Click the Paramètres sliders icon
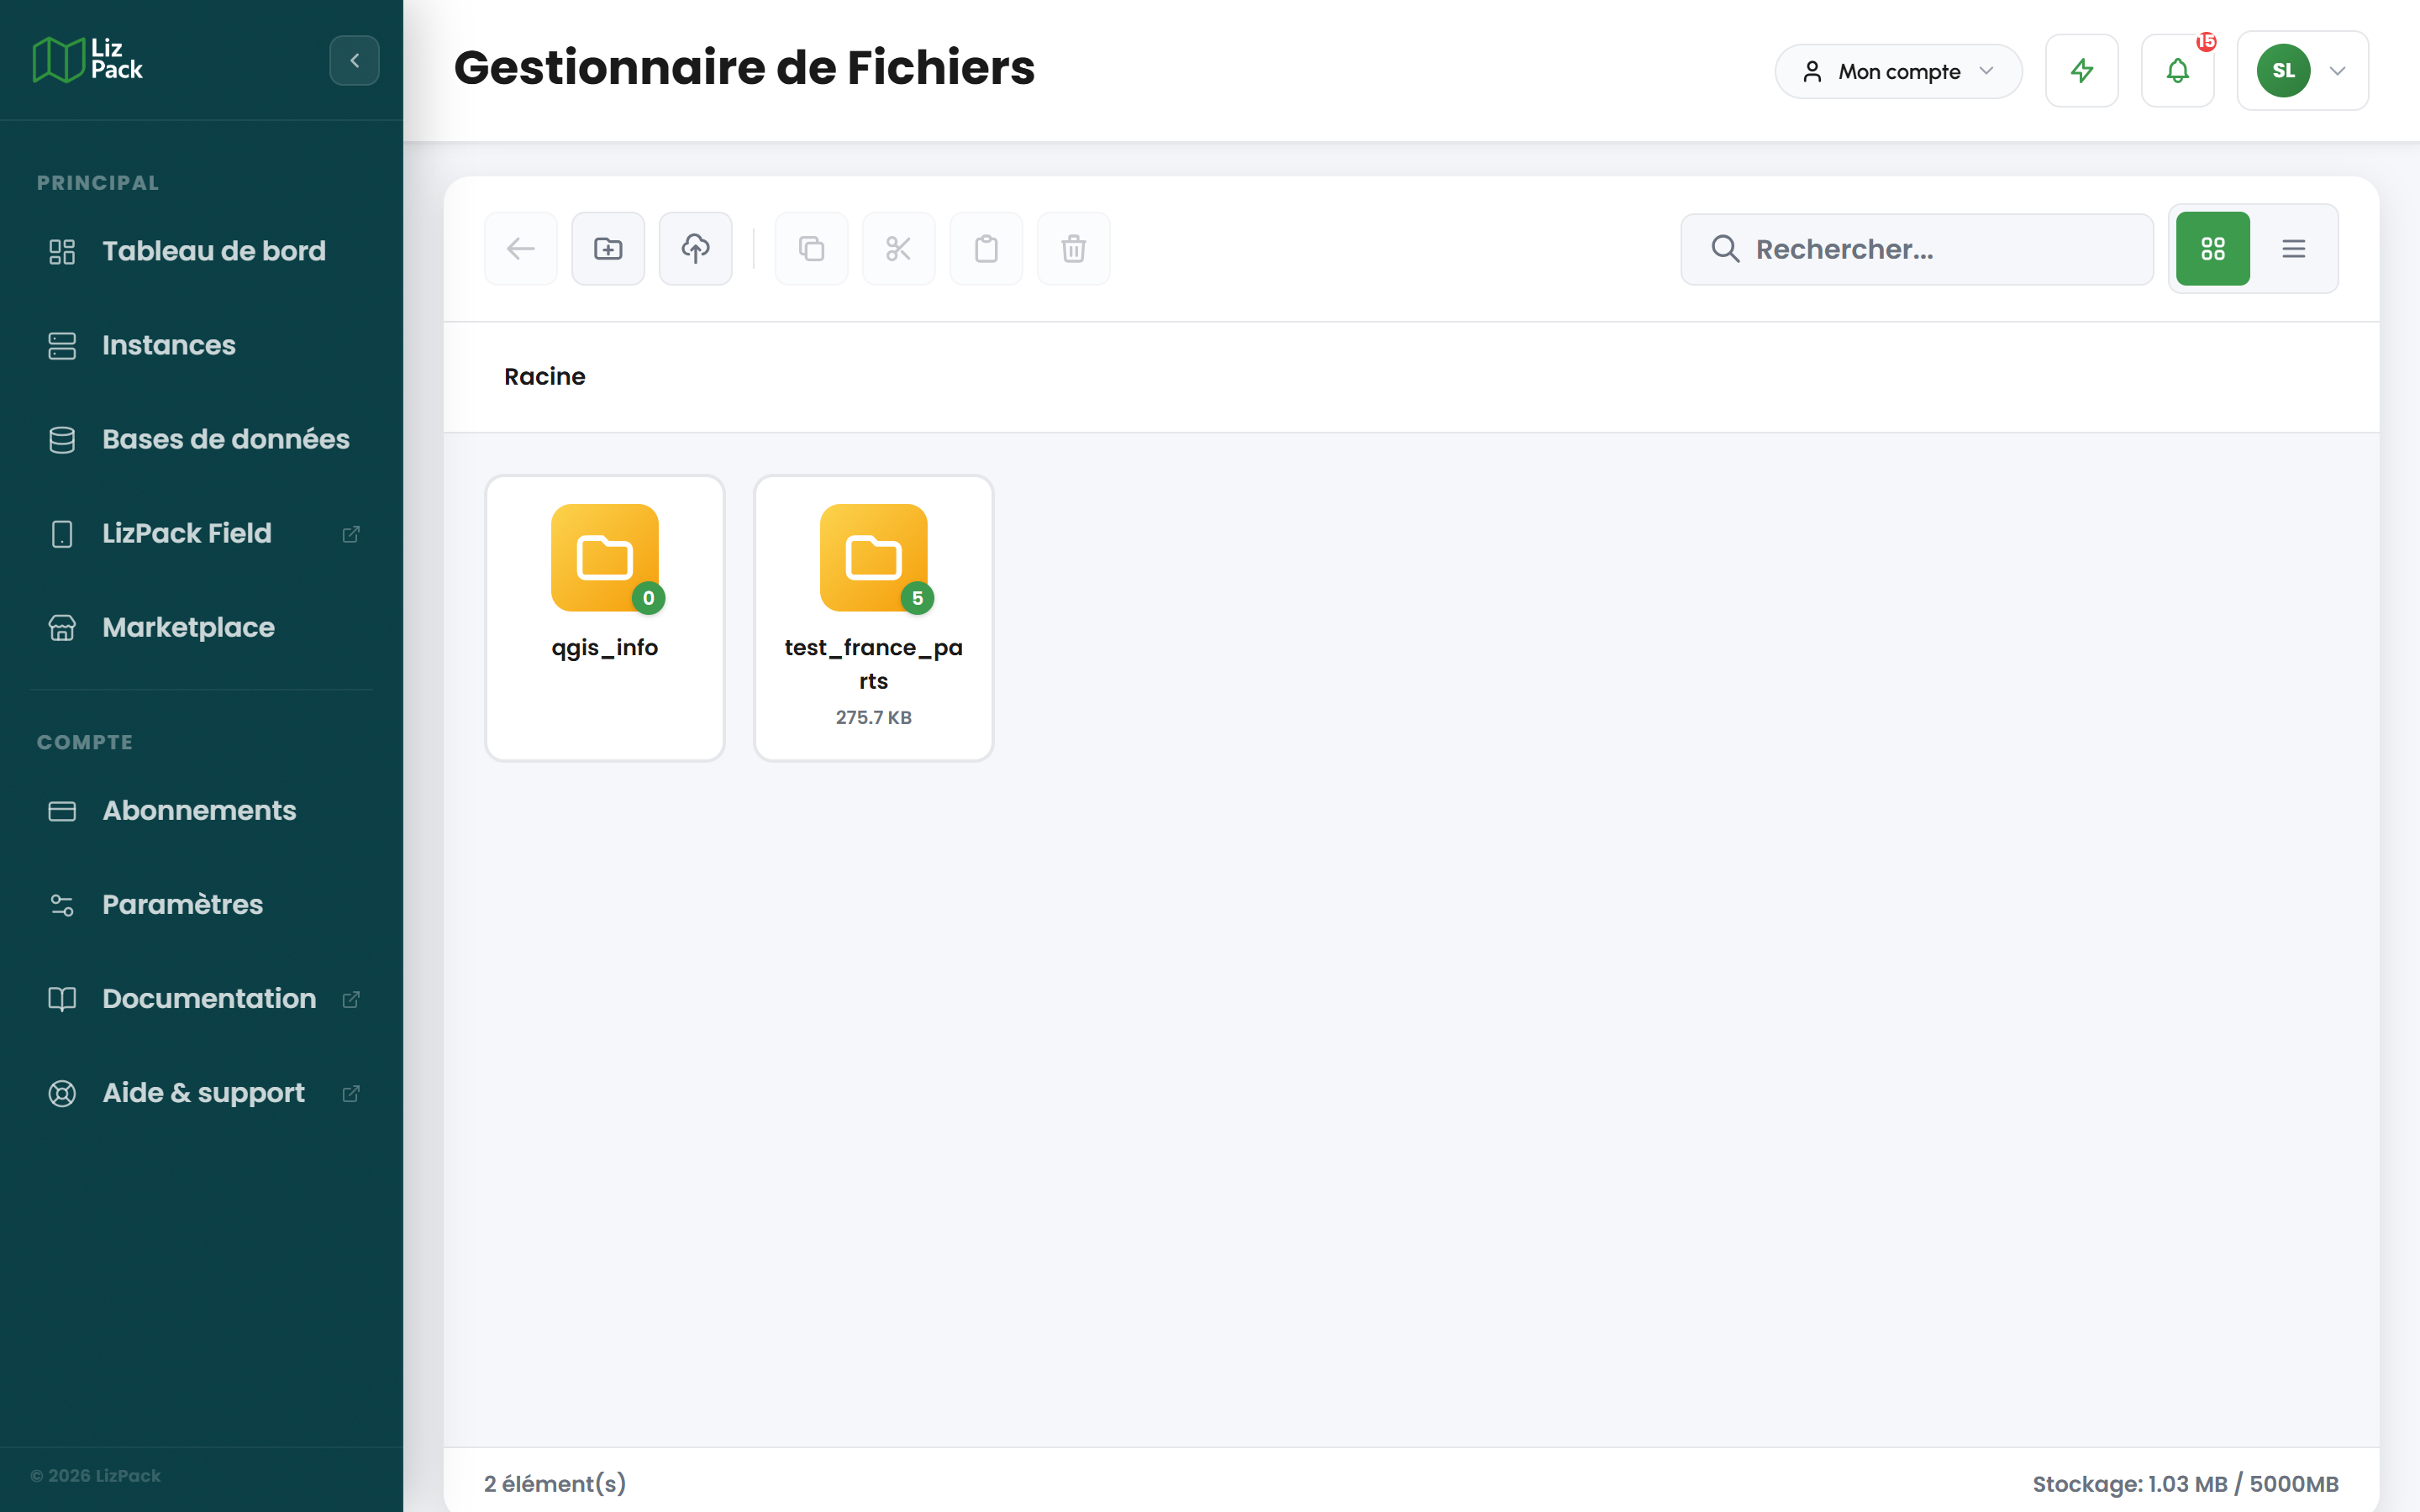This screenshot has height=1512, width=2420. click(x=62, y=904)
